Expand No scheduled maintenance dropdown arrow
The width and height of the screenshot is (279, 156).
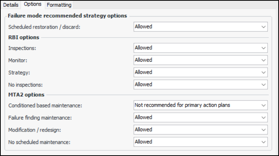point(263,142)
